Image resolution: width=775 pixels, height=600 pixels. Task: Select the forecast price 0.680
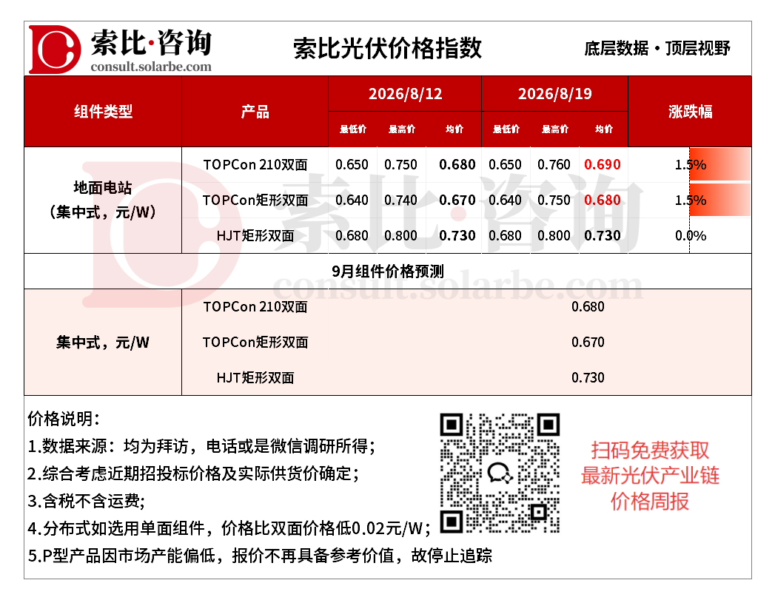[588, 307]
